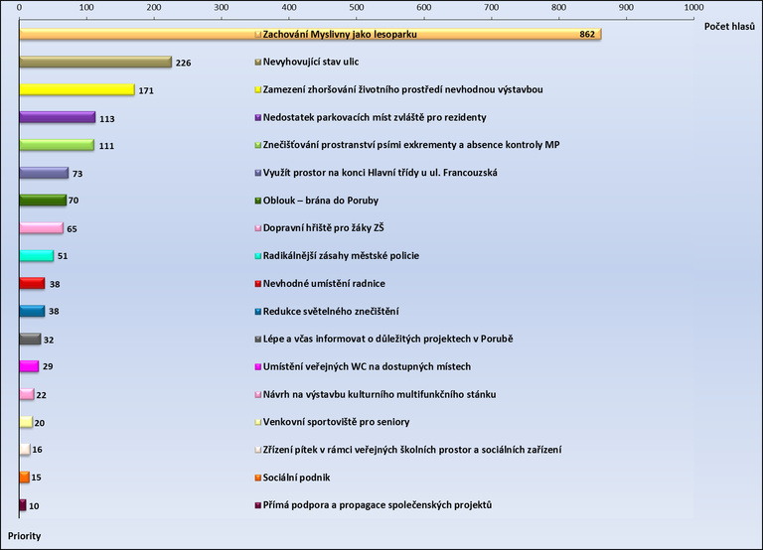
Task: Select the magenta Umístění veřejných WC swatch
Action: tap(258, 367)
